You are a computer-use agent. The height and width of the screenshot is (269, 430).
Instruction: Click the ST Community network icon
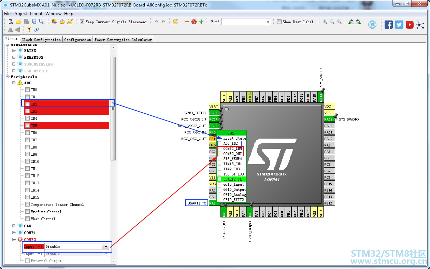420,25
